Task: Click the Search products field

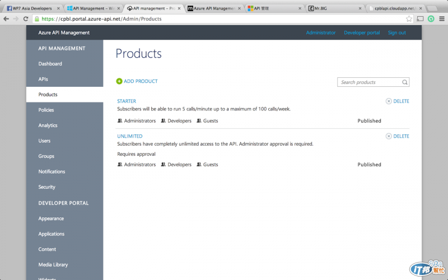Action: 373,82
